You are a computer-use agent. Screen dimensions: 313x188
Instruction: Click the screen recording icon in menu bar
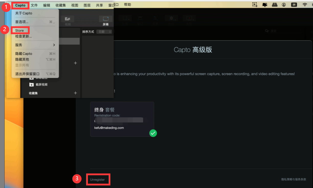tap(254, 5)
